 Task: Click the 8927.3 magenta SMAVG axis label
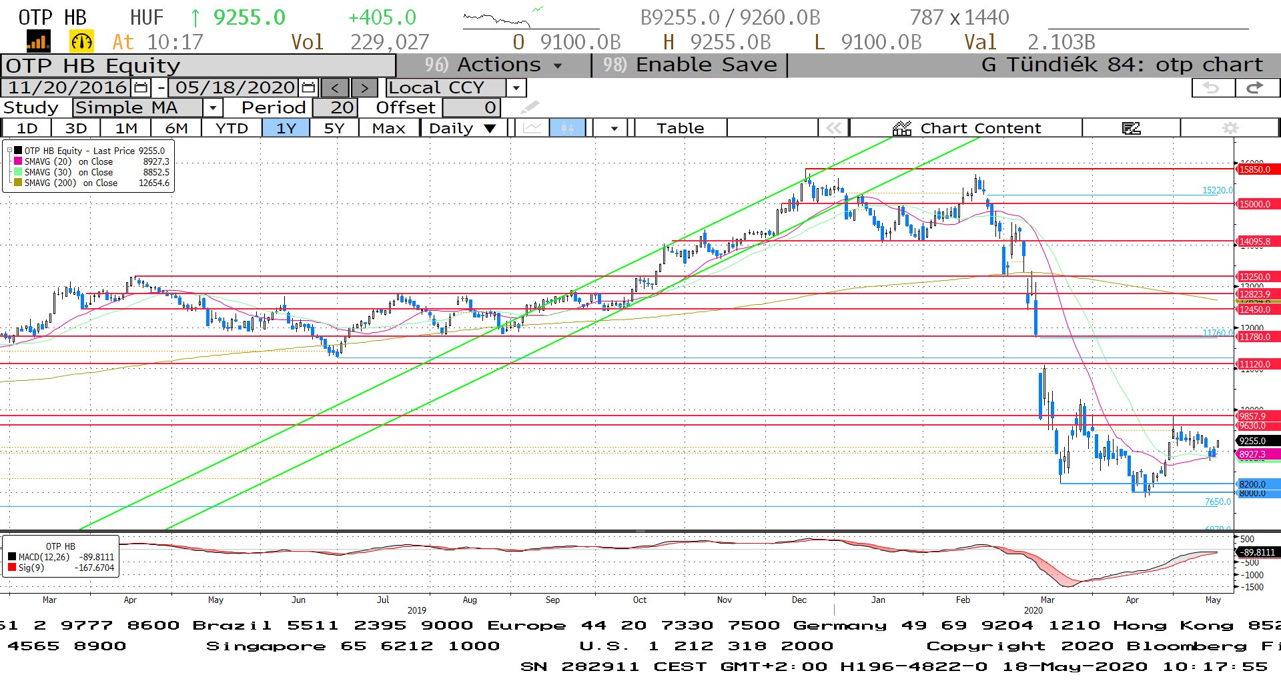[1258, 454]
